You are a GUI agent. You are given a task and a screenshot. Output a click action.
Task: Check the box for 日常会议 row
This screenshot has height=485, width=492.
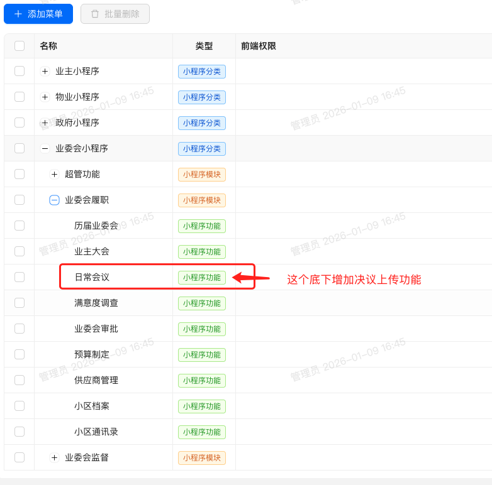(x=20, y=277)
